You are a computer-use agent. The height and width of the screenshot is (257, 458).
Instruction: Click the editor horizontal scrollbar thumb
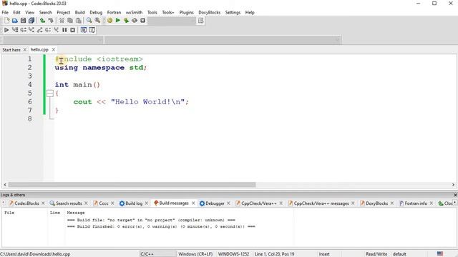tap(132, 185)
